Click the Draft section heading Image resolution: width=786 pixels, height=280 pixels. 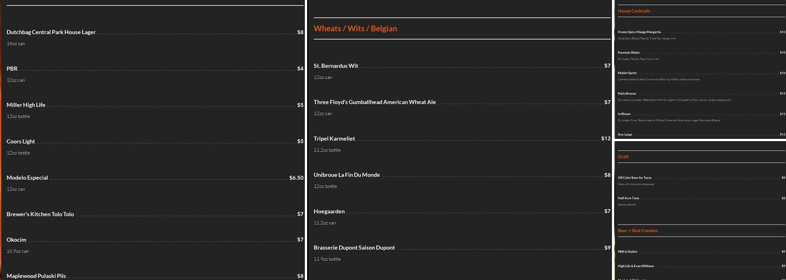623,157
